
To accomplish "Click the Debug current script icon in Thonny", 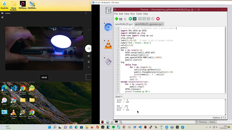I will click(x=134, y=19).
